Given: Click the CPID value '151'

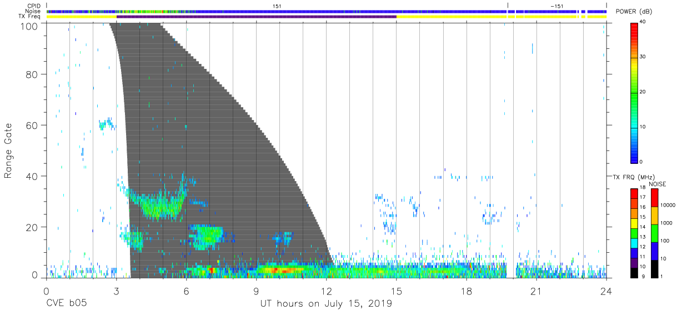Looking at the screenshot, I should (277, 6).
